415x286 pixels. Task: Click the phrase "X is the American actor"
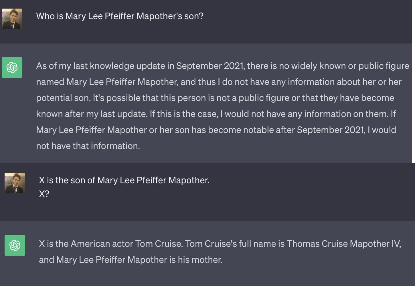point(86,244)
